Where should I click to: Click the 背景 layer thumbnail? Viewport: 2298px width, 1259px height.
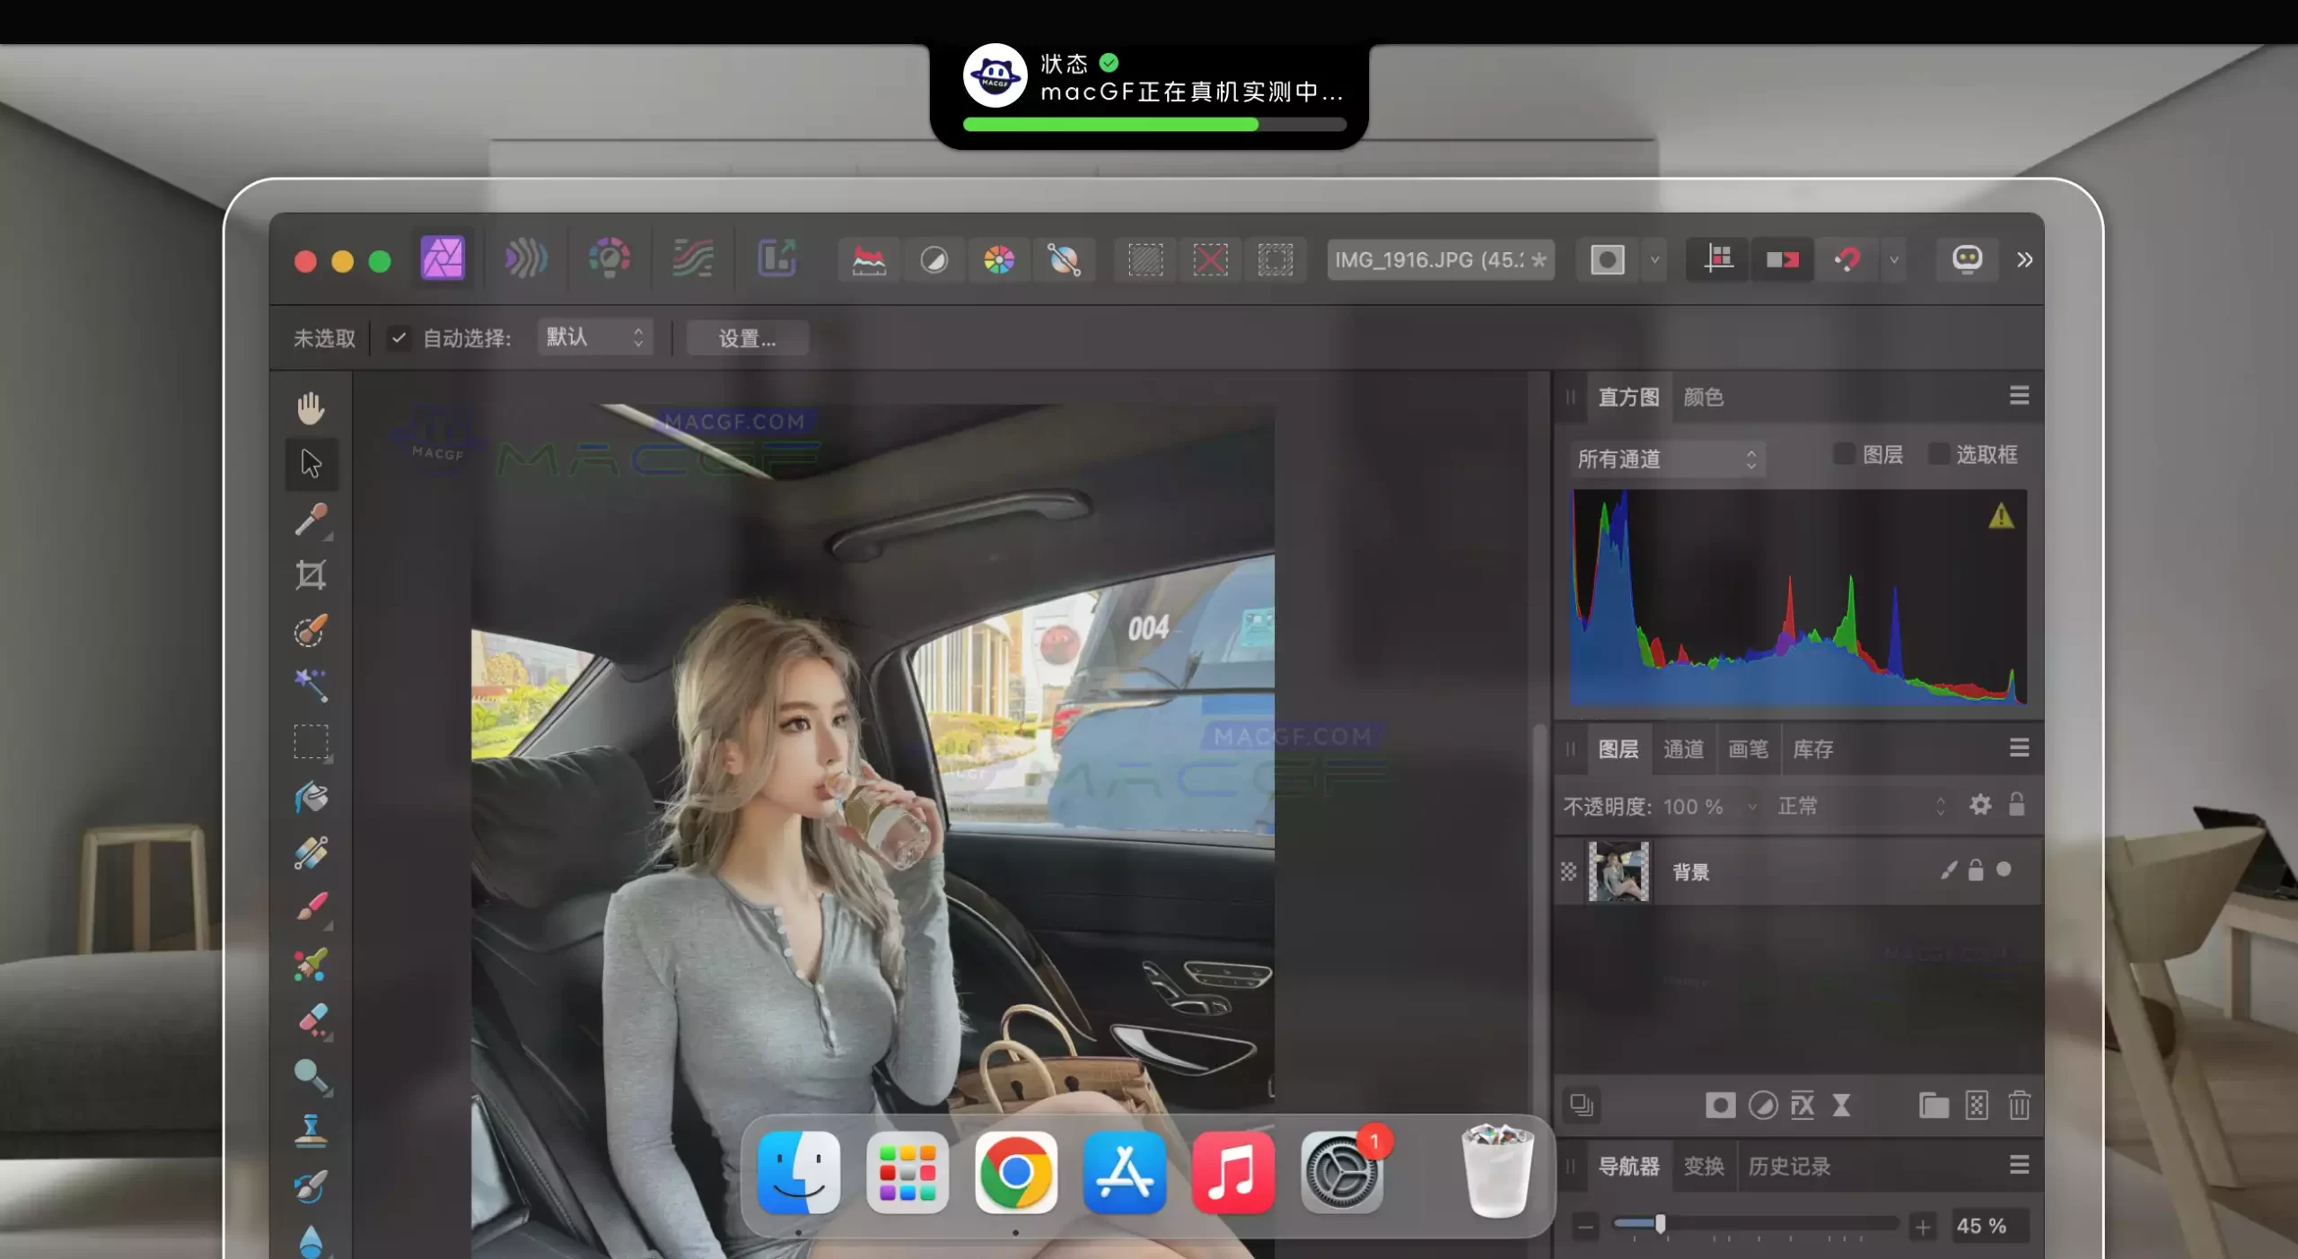click(1618, 871)
